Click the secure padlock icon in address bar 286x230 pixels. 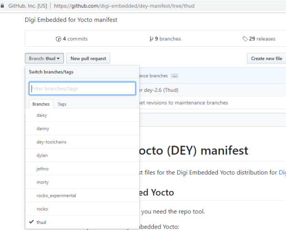click(2, 6)
